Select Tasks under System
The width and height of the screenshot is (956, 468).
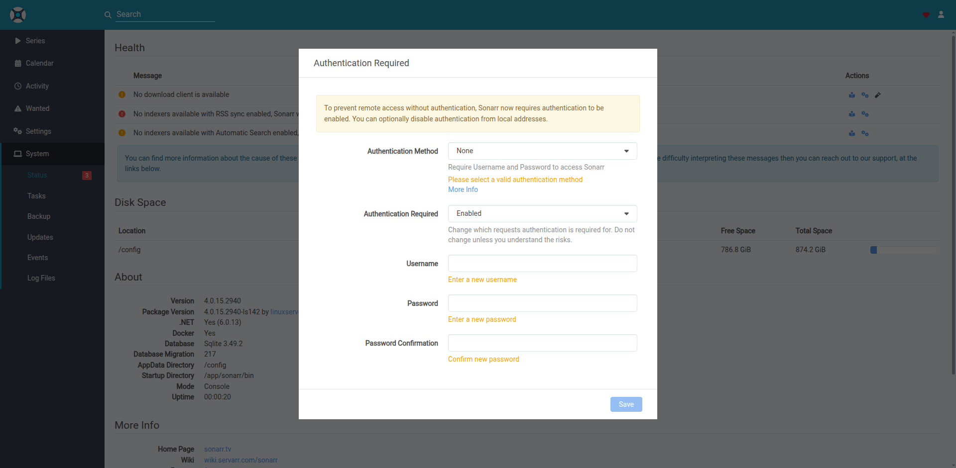point(36,196)
